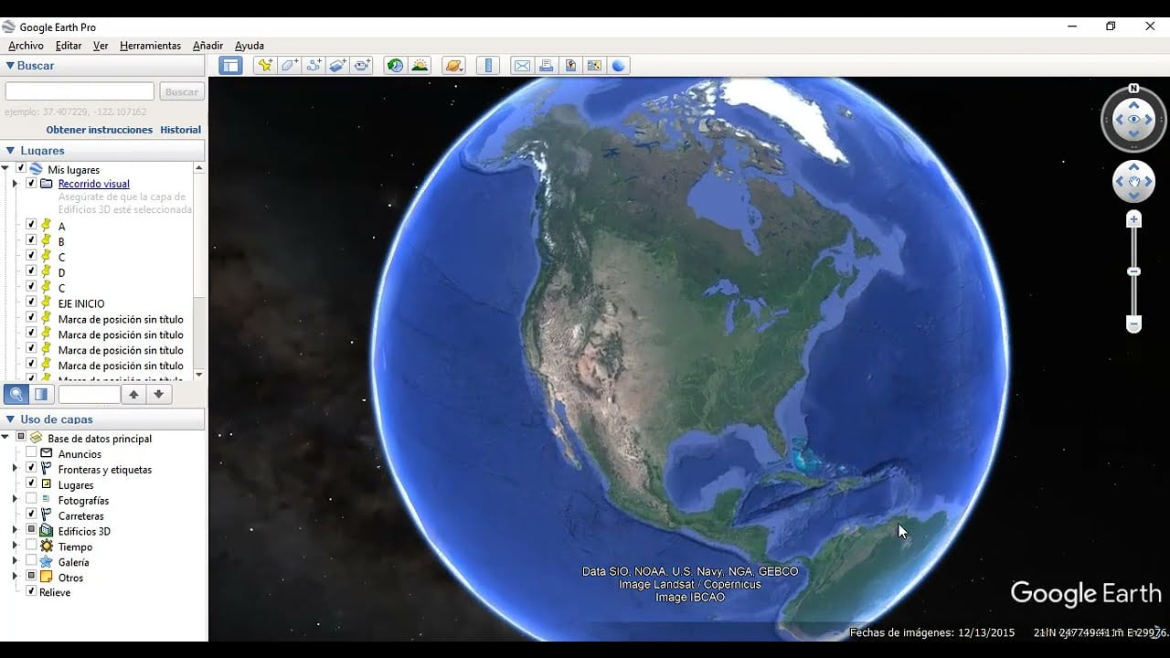Reset north using the N compass marker
The height and width of the screenshot is (658, 1170).
pos(1133,89)
